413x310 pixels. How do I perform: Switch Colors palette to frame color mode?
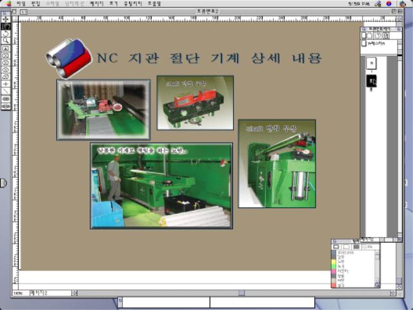(x=337, y=247)
